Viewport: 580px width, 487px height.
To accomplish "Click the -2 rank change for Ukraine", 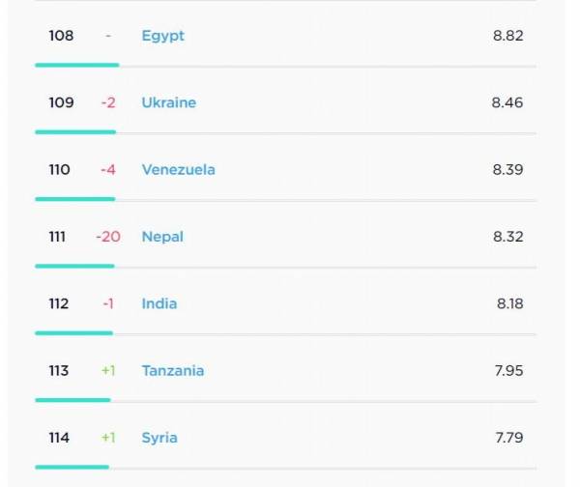I will (108, 102).
